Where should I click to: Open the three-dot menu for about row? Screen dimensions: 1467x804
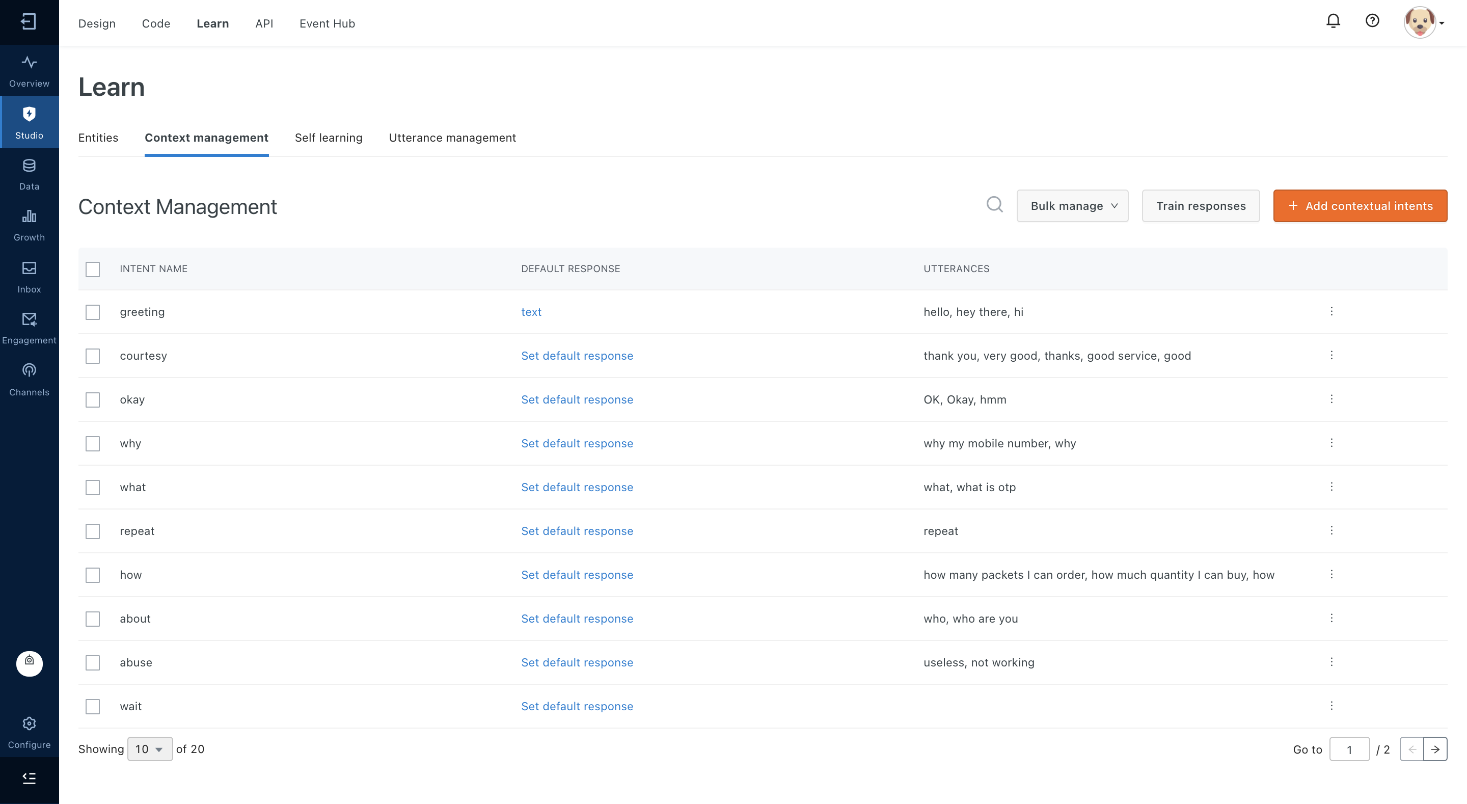pos(1332,618)
